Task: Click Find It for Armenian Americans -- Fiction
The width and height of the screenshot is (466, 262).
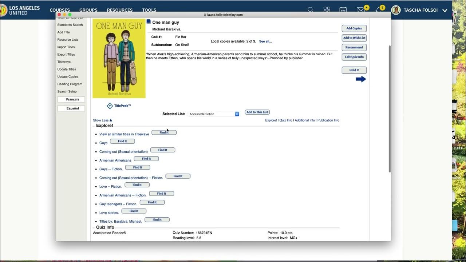Action: (162, 194)
